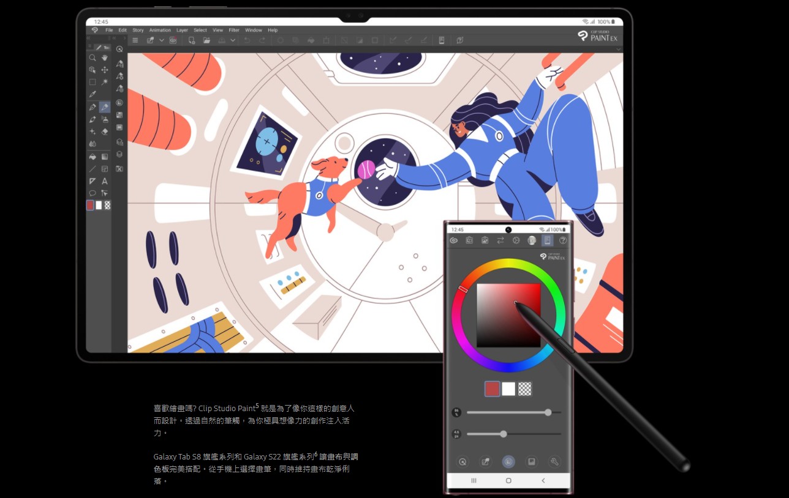Viewport: 789px width, 498px height.
Task: Select the Pen tool in tablet palette
Action: 92,107
